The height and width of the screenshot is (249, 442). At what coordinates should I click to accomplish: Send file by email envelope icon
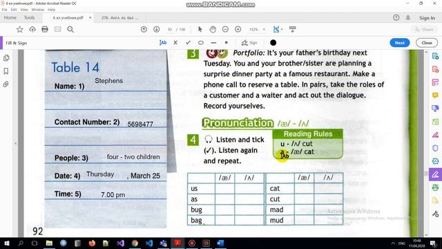pos(58,29)
